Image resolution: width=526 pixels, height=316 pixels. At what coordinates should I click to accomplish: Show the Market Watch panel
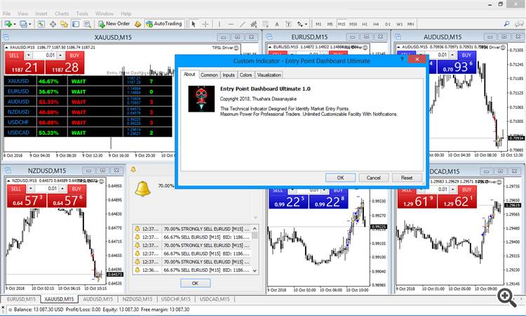coord(41,24)
